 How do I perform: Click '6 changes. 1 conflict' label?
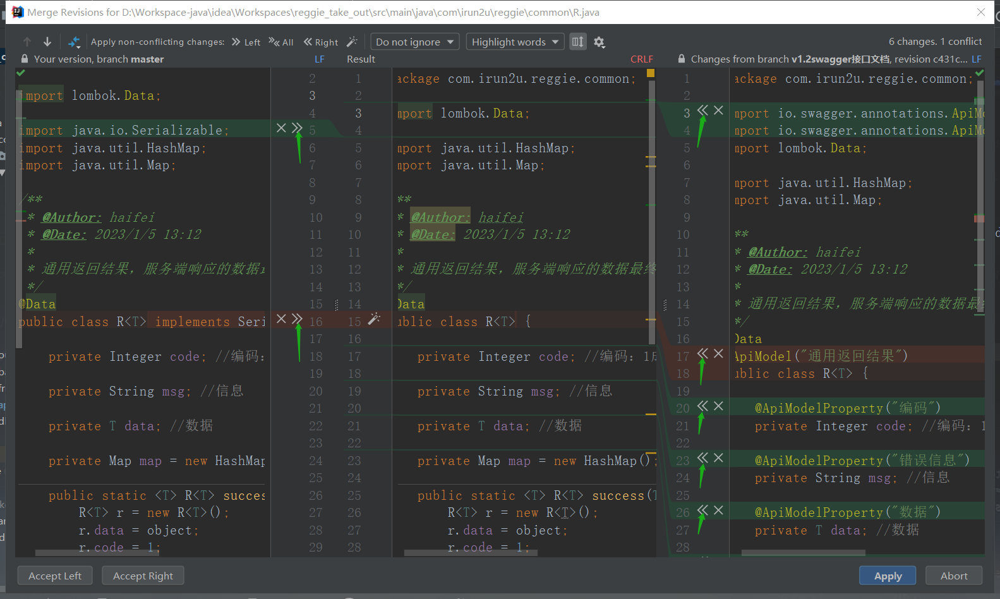click(x=935, y=42)
